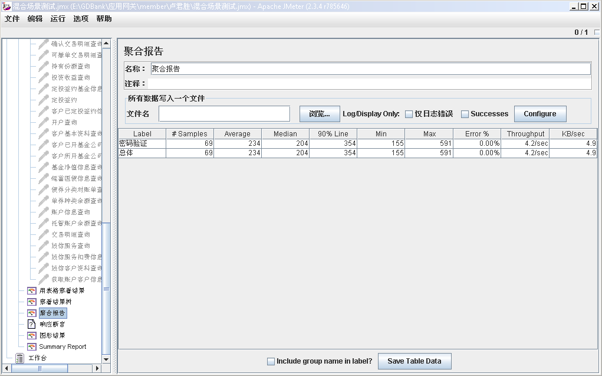Click the Label column header
Image resolution: width=602 pixels, height=376 pixels.
tap(142, 134)
